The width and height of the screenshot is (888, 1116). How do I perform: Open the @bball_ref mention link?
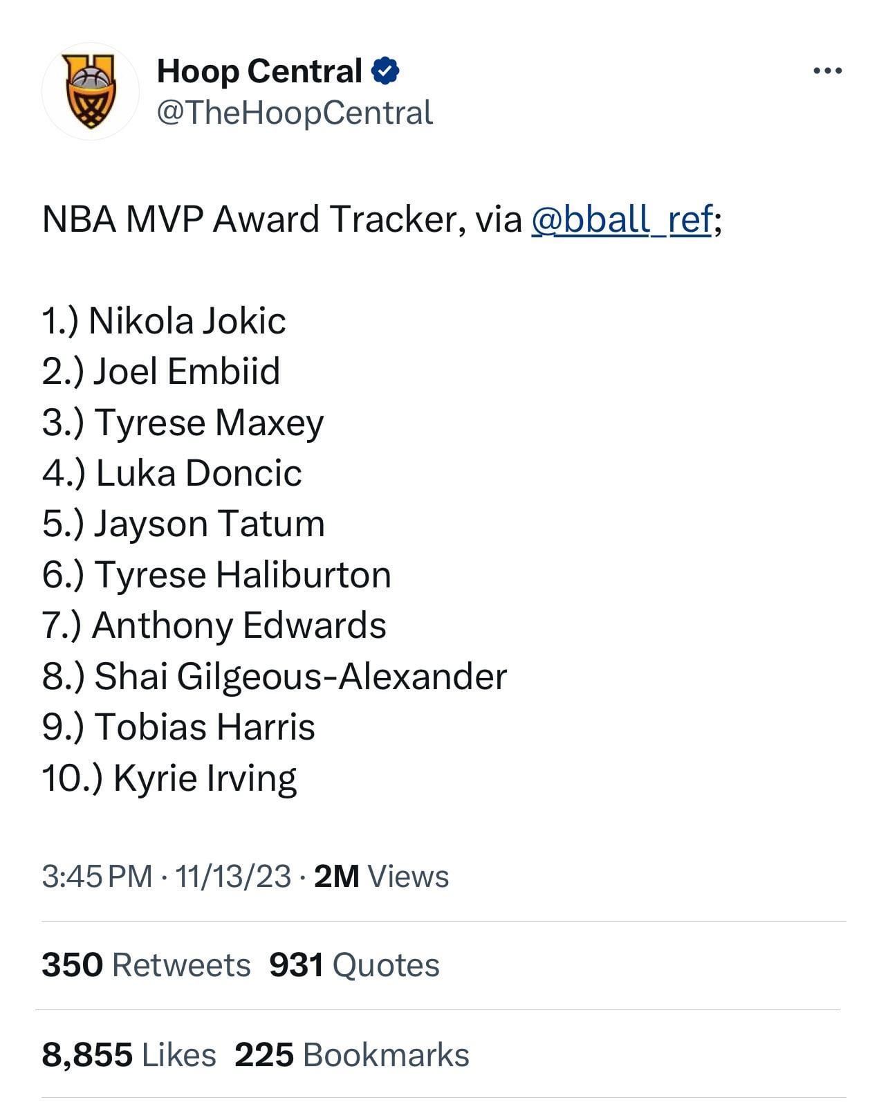pos(621,219)
